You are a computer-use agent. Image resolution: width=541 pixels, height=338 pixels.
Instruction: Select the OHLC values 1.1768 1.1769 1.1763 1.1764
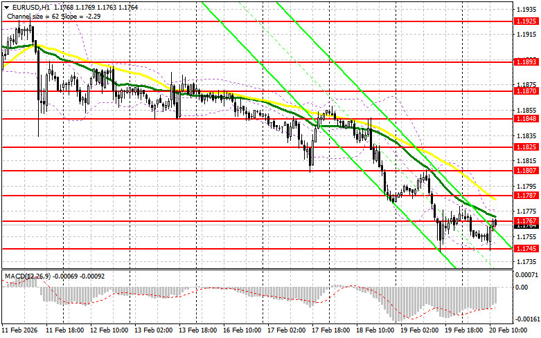pyautogui.click(x=94, y=7)
